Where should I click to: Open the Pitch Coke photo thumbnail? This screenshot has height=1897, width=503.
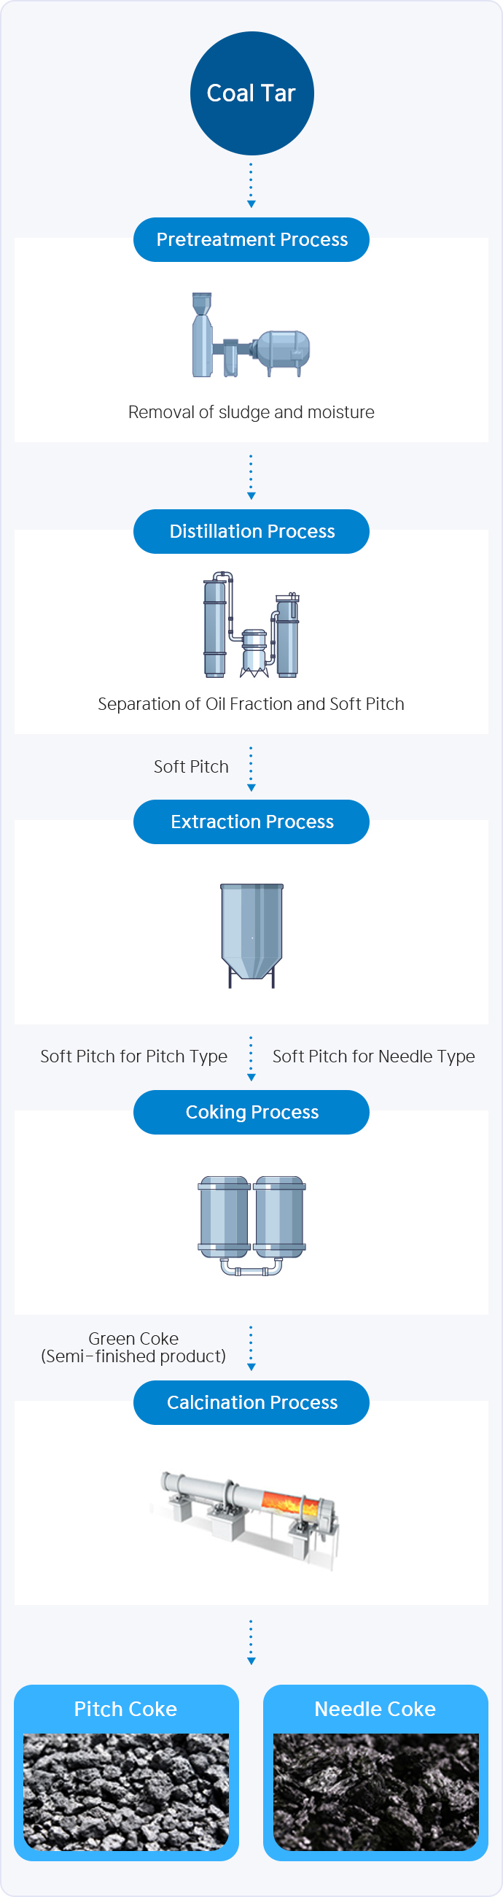tap(125, 1791)
